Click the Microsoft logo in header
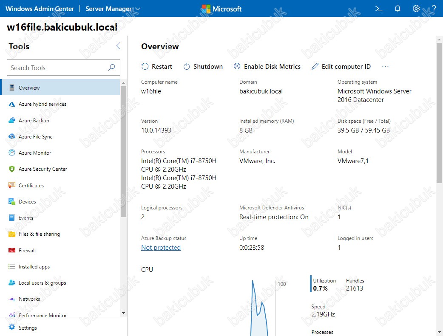 point(221,9)
